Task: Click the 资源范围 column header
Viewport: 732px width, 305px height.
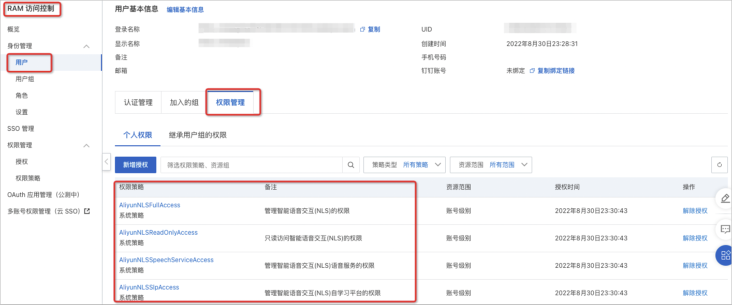Action: click(459, 187)
